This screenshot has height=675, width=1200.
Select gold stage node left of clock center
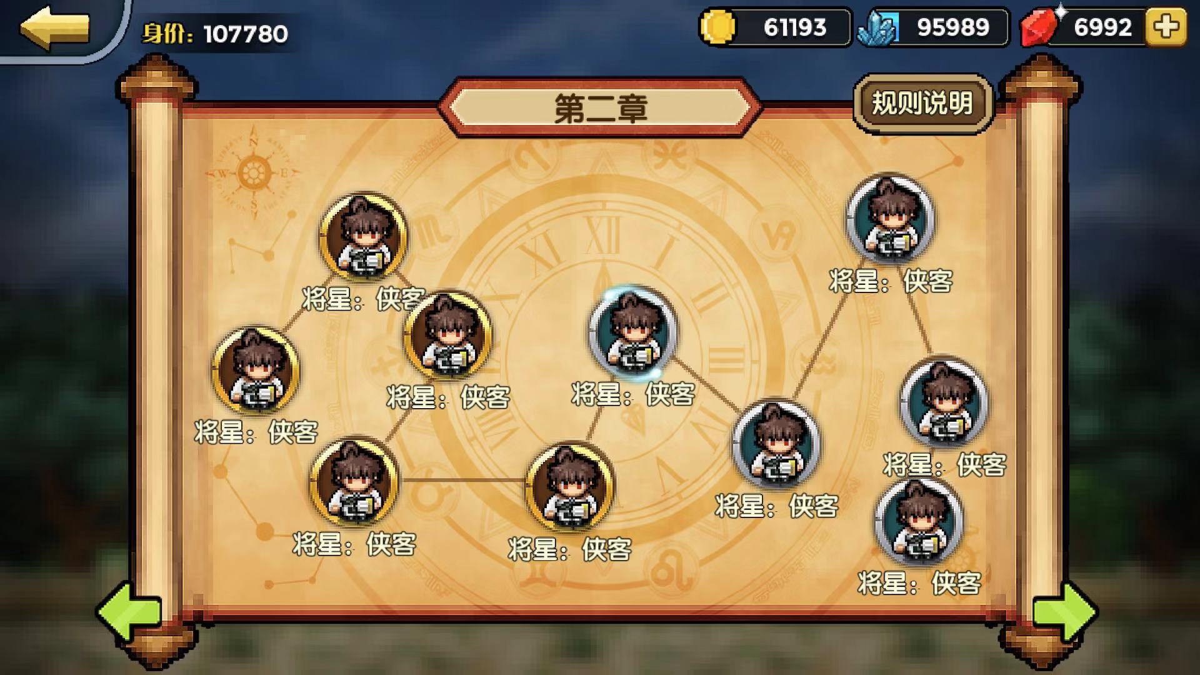pyautogui.click(x=447, y=336)
